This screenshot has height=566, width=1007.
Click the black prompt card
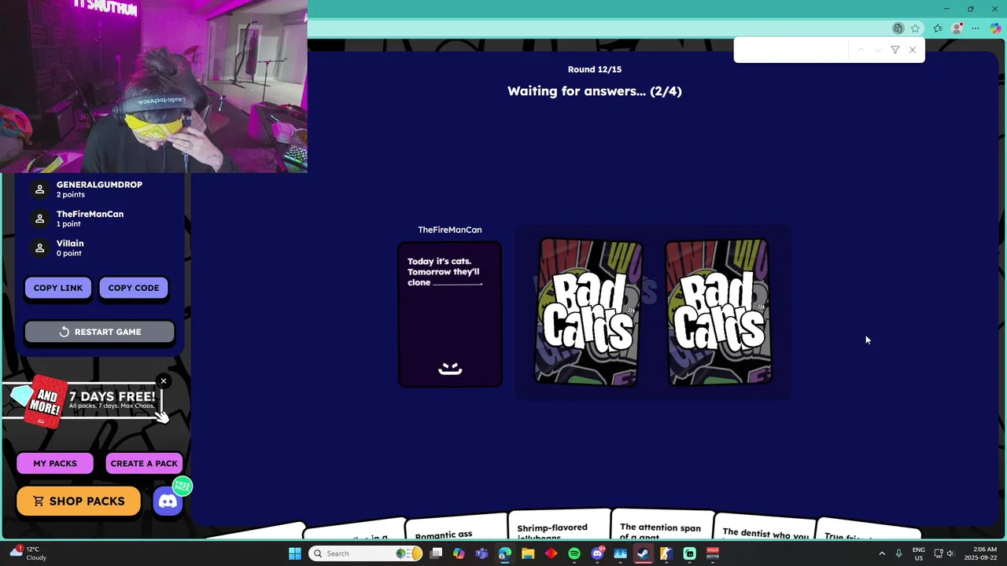tap(450, 314)
